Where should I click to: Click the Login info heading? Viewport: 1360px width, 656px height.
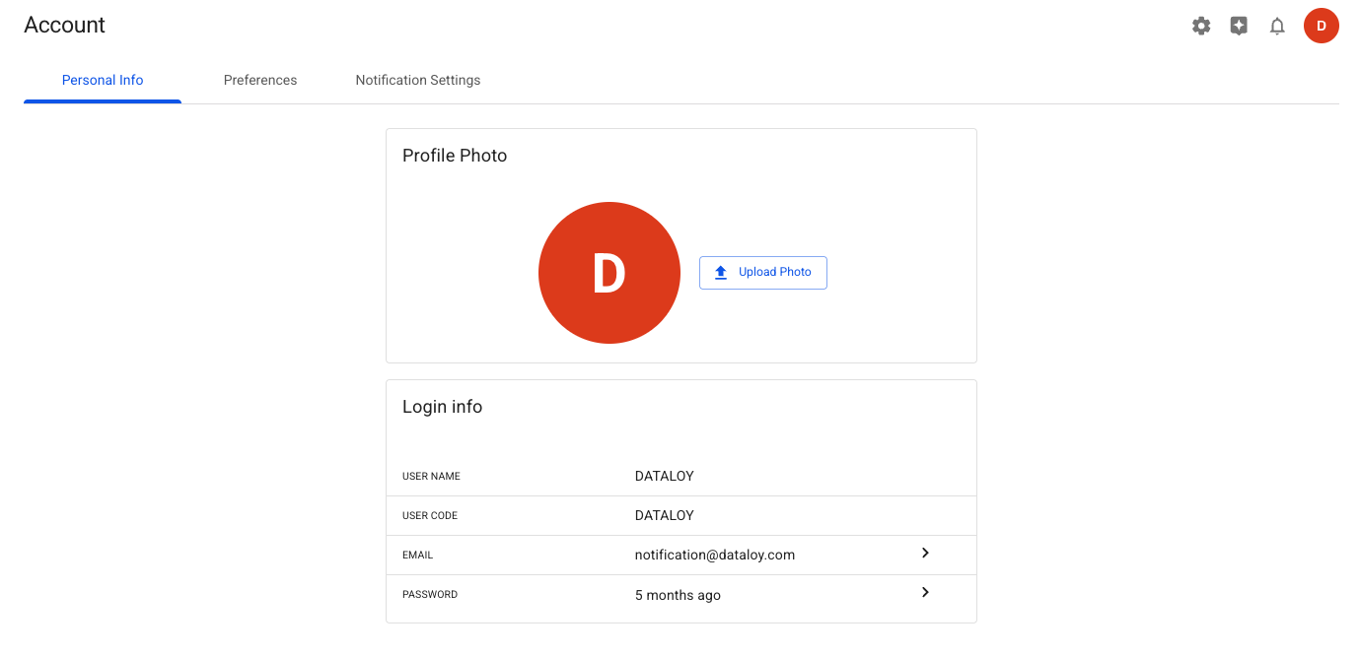(x=443, y=407)
